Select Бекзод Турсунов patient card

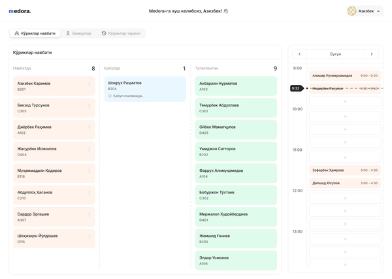click(54, 108)
